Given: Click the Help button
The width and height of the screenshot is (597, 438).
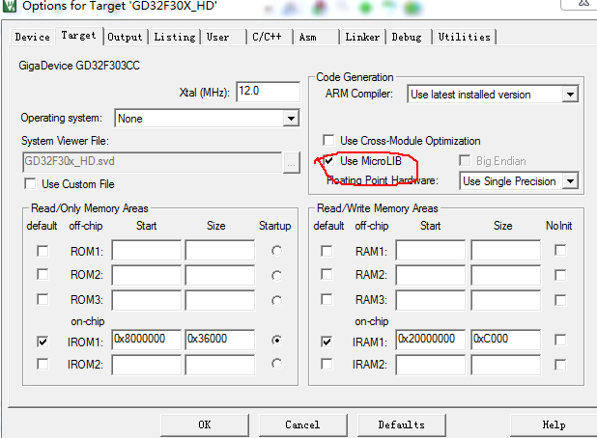Looking at the screenshot, I should click(554, 424).
